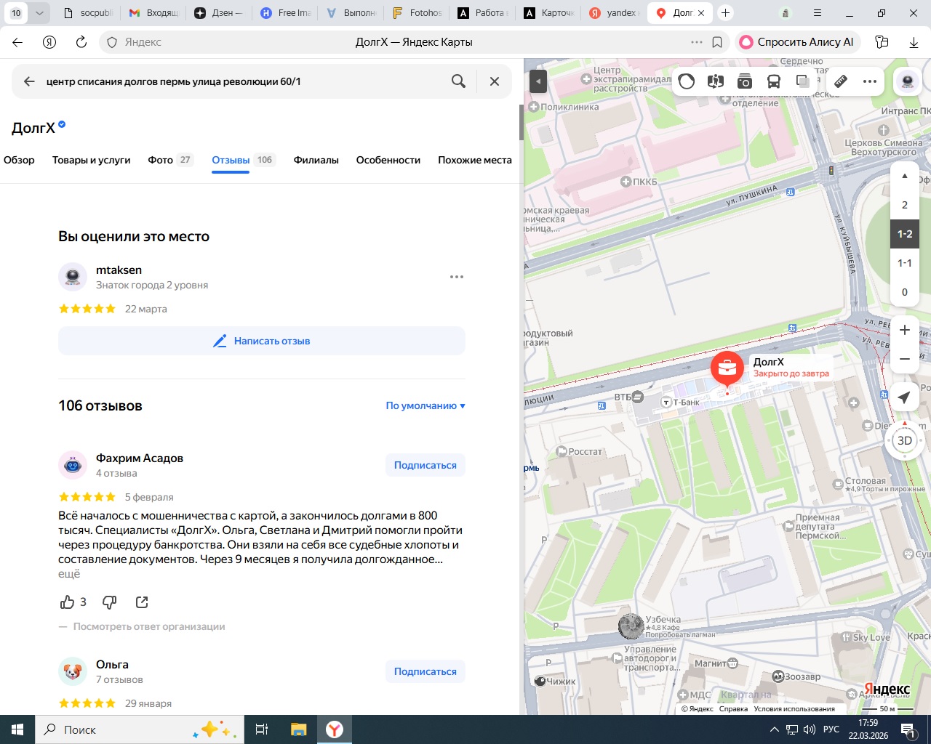Select the Отзывы tab
Screen dimensions: 931x744
click(x=244, y=160)
